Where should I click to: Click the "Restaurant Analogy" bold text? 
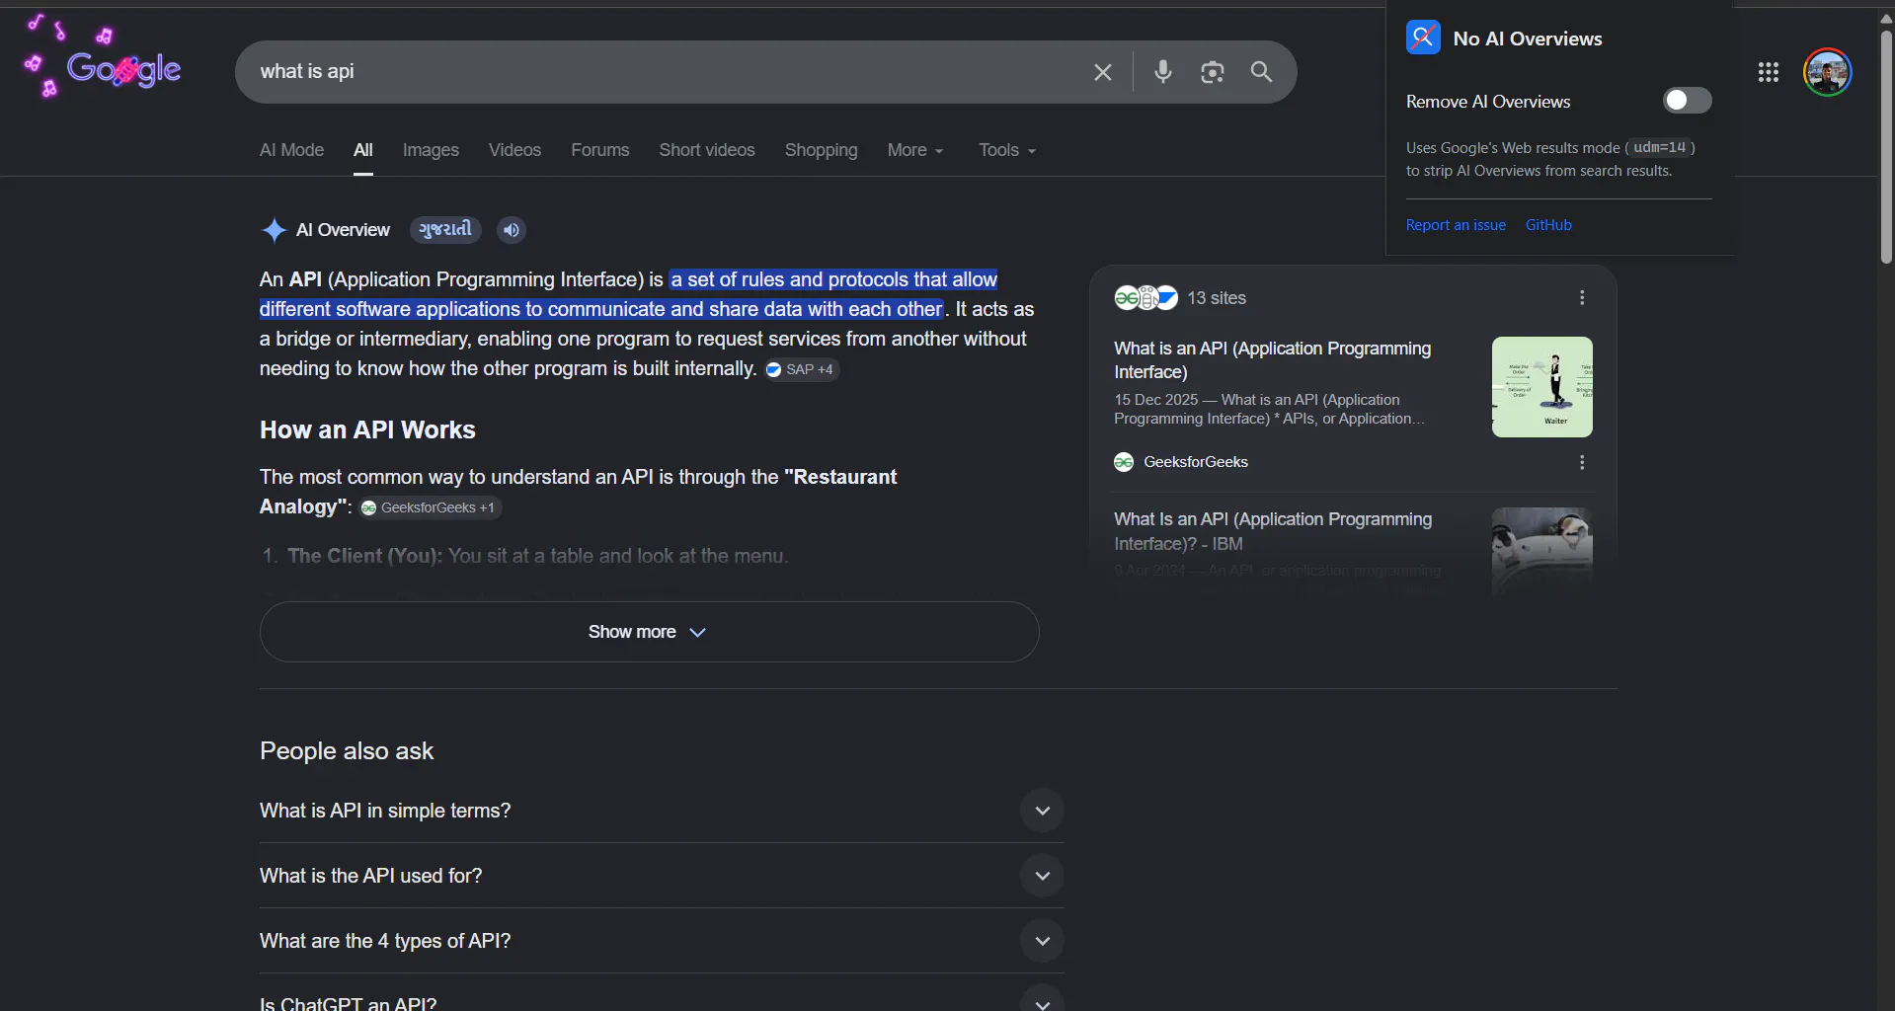coord(578,492)
